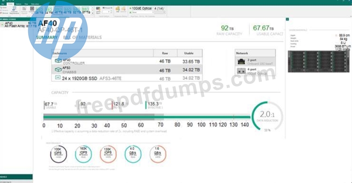Click the storage rack thumbnail image
The width and height of the screenshot is (352, 183).
click(x=318, y=61)
